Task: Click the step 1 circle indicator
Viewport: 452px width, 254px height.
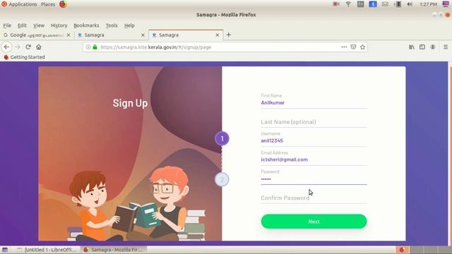Action: pyautogui.click(x=222, y=138)
